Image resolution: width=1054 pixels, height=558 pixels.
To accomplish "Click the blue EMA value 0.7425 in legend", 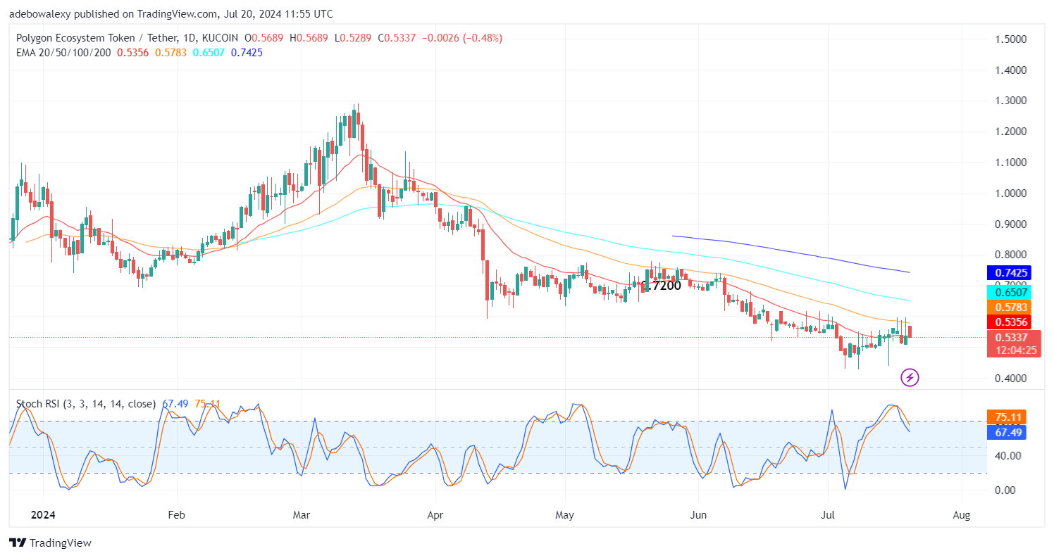I will (247, 52).
